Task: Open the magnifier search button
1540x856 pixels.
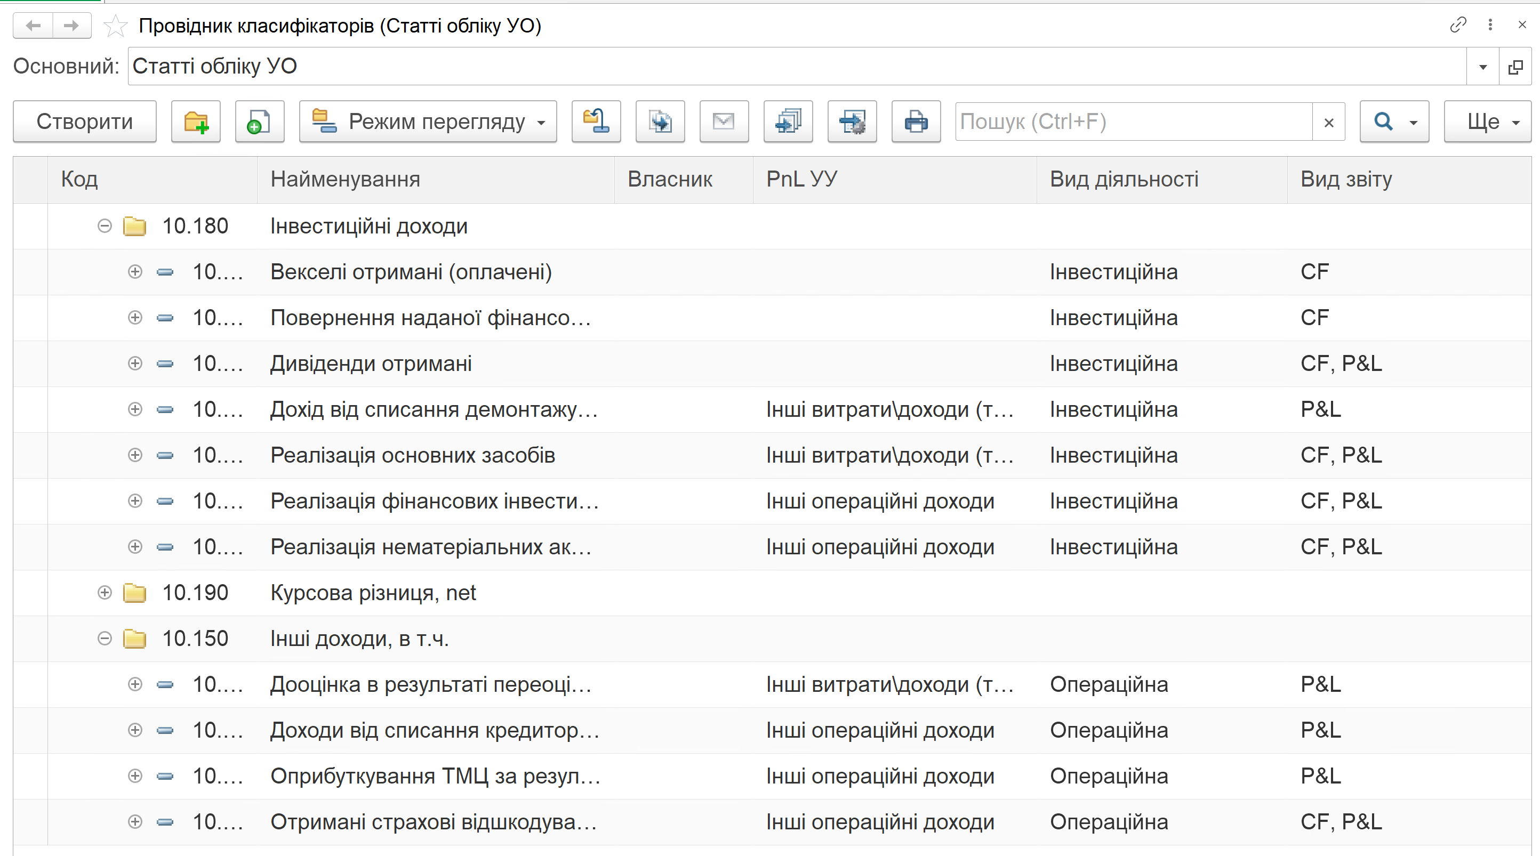Action: (1395, 122)
